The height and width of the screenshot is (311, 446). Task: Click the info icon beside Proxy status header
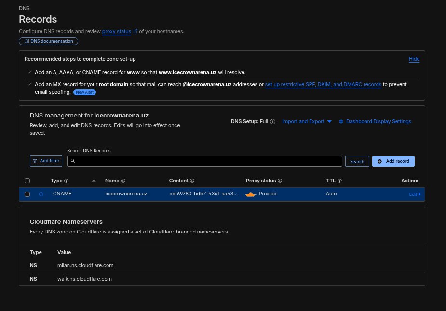coord(280,181)
